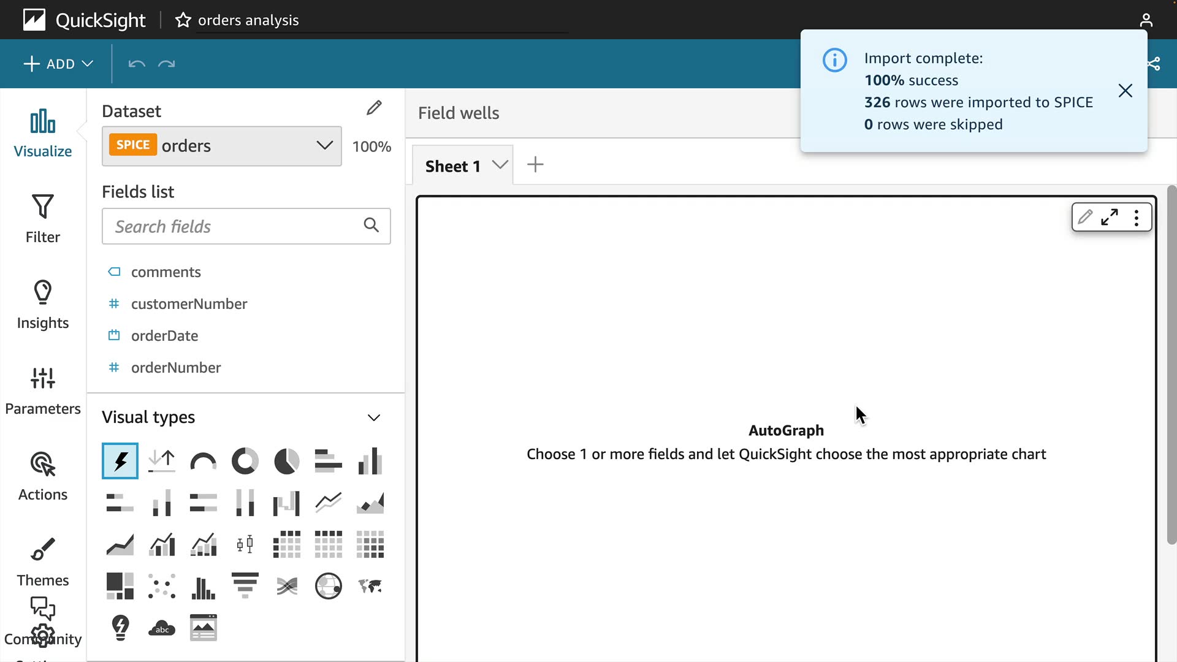Click the orderDate field in the list
The image size is (1177, 662).
[164, 336]
